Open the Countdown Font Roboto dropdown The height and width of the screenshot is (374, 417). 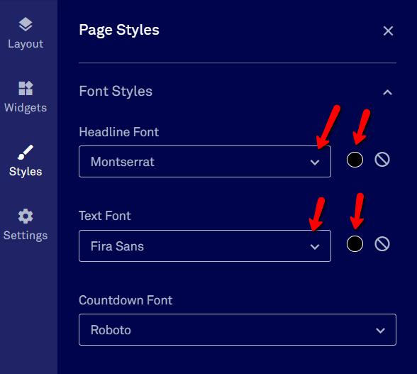tap(238, 330)
